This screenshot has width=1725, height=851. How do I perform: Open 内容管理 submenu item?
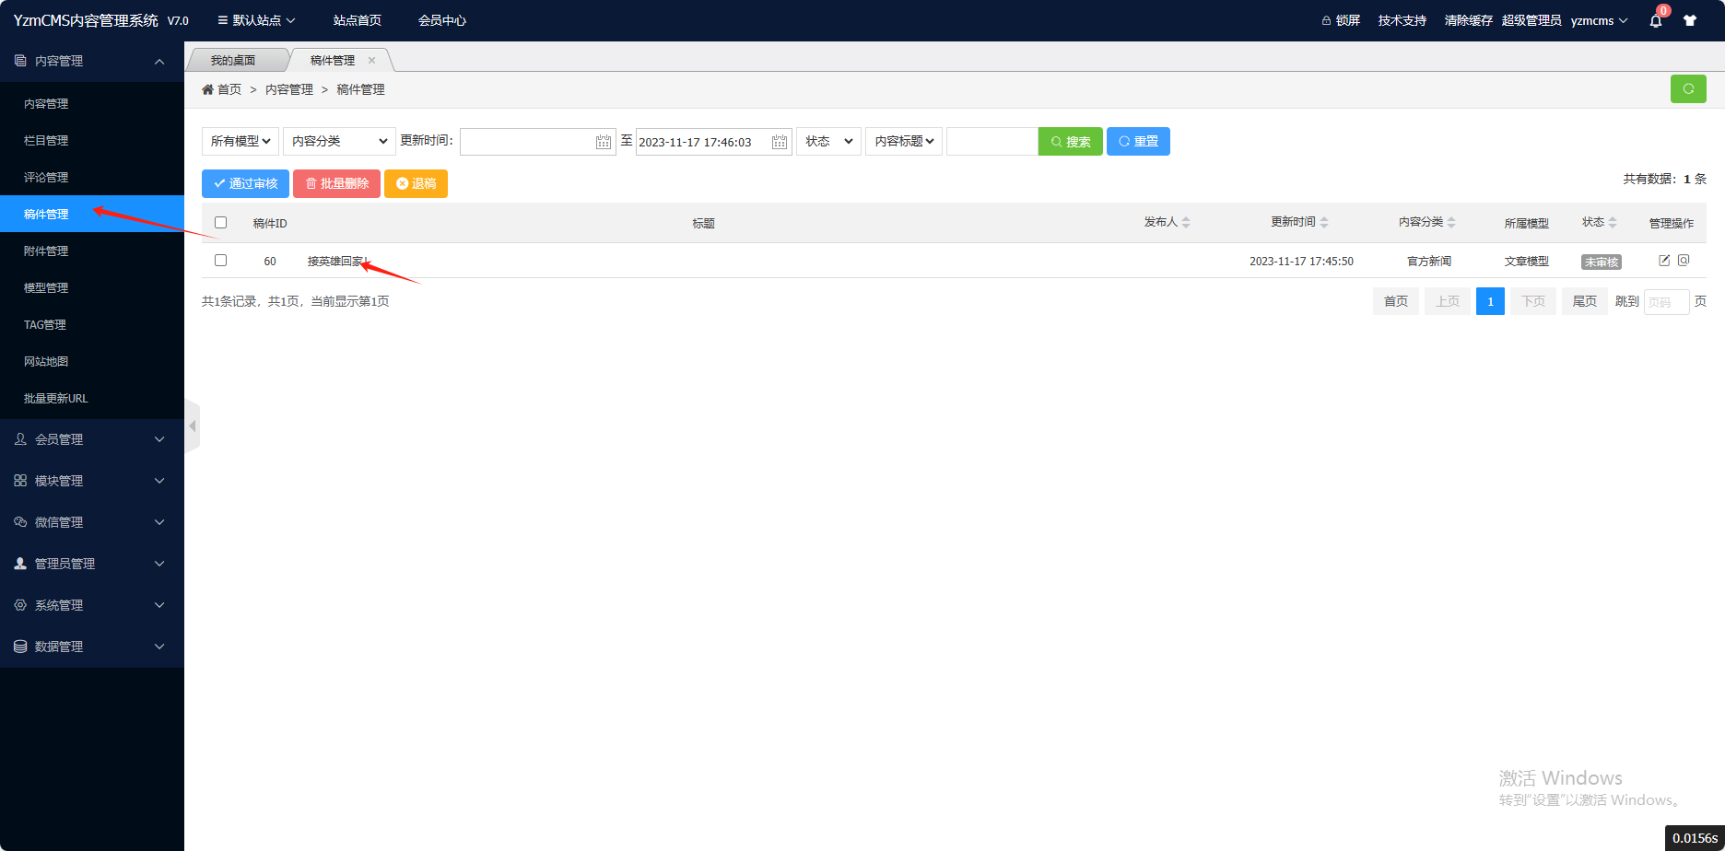(92, 103)
